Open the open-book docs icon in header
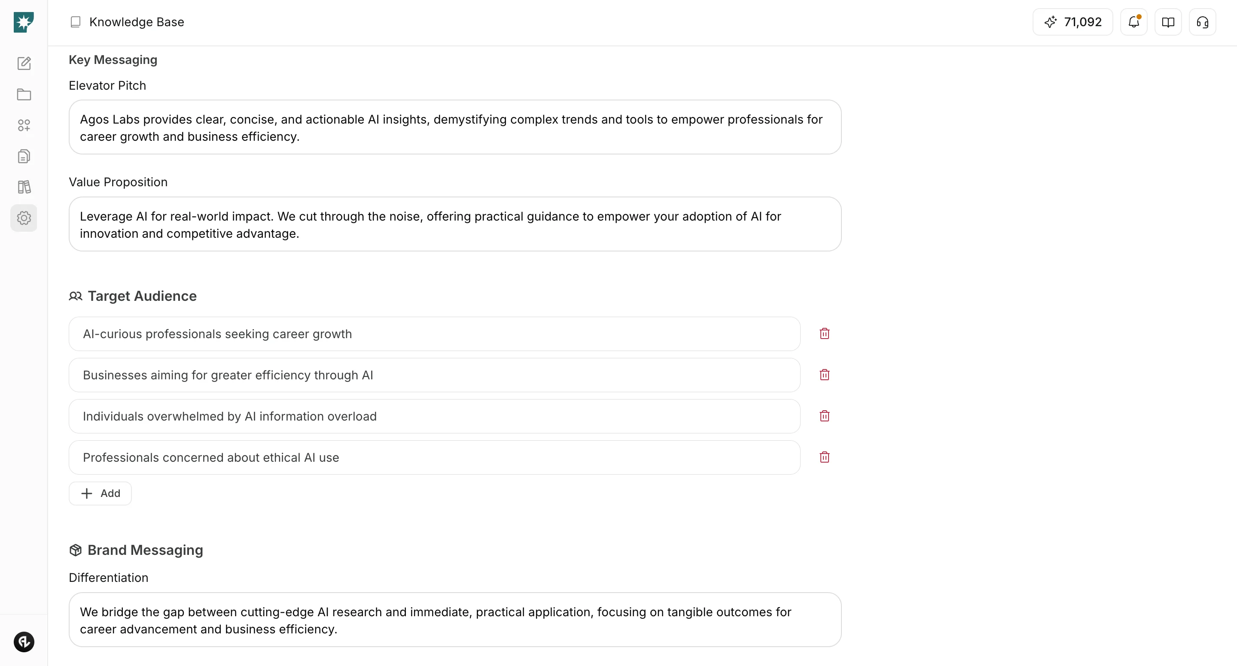The height and width of the screenshot is (666, 1237). click(1168, 22)
